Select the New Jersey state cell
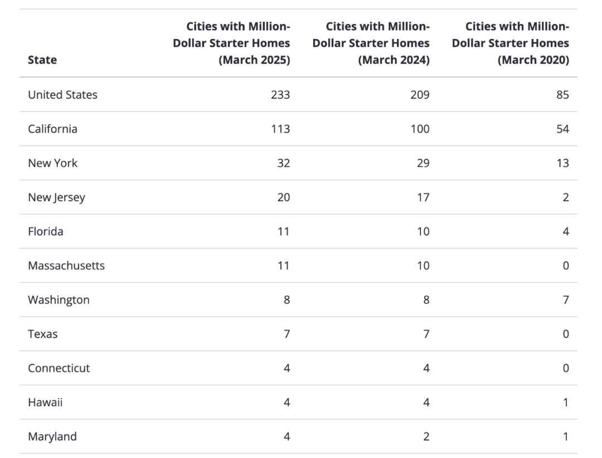 (56, 197)
